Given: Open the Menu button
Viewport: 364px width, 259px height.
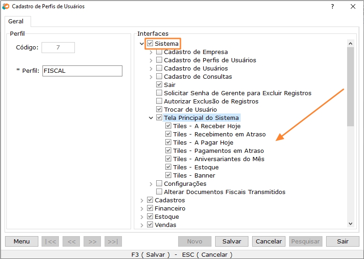Looking at the screenshot, I should click(x=21, y=241).
